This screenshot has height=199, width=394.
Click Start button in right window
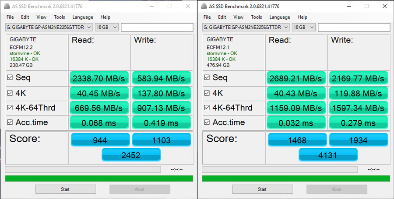(x=263, y=189)
